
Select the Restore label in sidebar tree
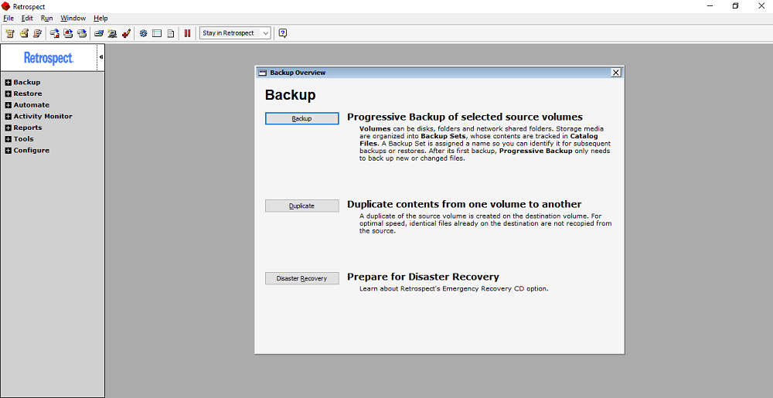point(28,94)
